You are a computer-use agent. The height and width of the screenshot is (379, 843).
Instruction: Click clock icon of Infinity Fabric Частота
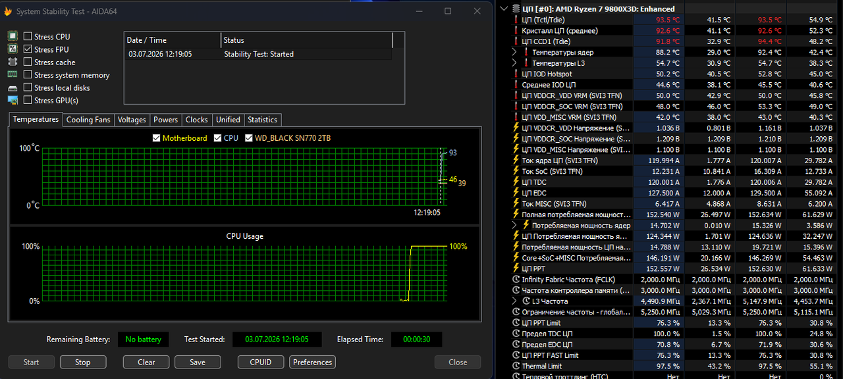pyautogui.click(x=516, y=279)
